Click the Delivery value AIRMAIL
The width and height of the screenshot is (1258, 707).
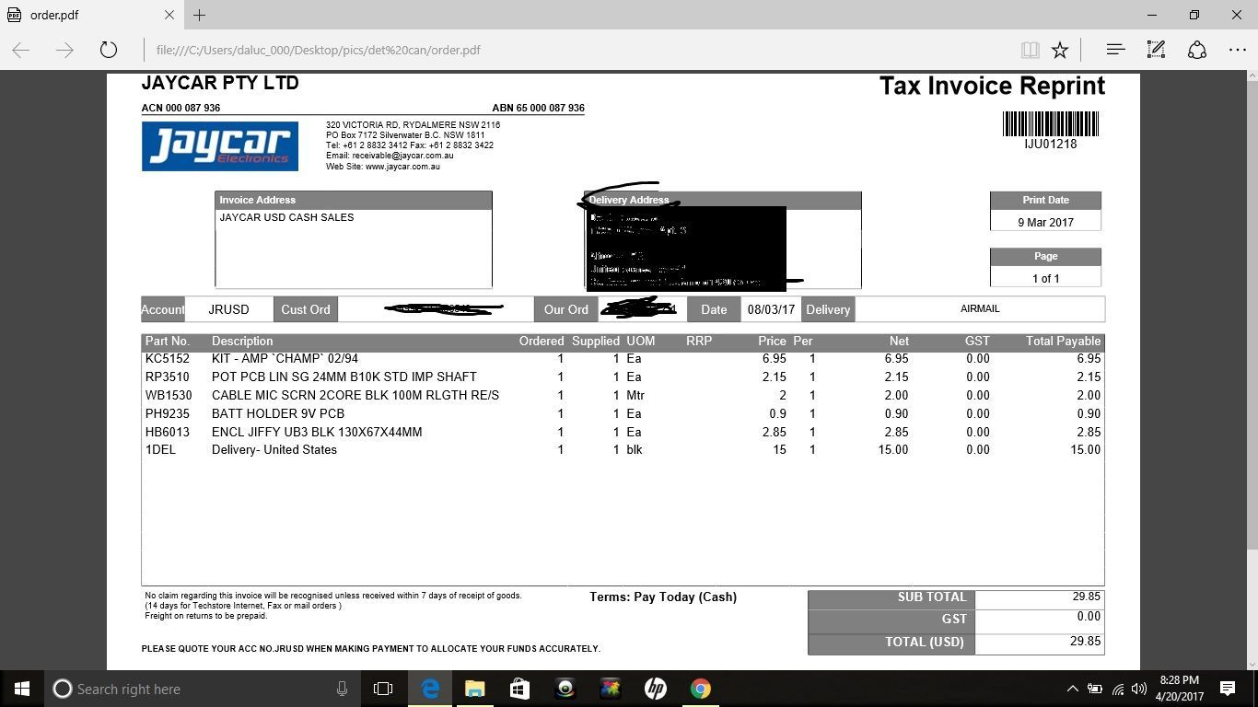tap(980, 308)
